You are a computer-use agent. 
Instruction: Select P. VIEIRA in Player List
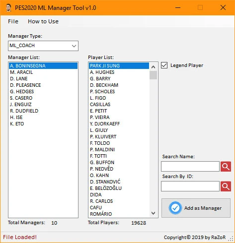[119, 117]
